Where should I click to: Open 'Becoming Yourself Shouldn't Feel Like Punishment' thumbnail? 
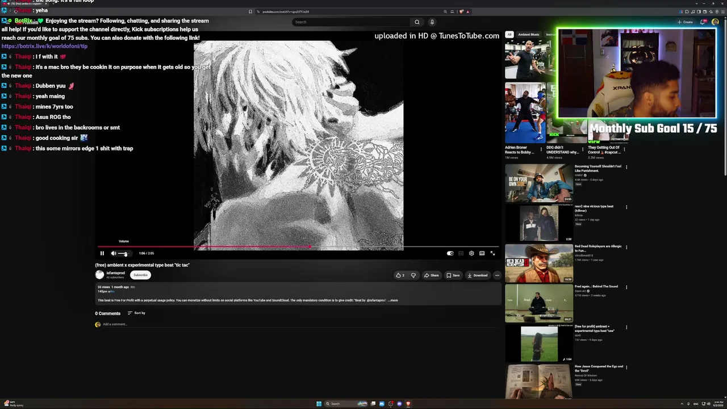click(x=539, y=183)
